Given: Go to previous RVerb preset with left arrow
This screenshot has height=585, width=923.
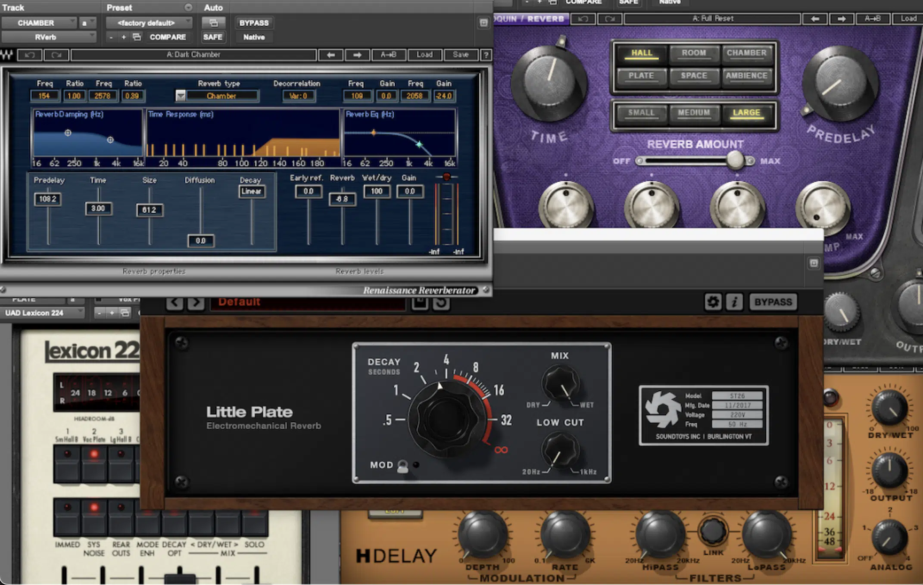Looking at the screenshot, I should pos(331,55).
